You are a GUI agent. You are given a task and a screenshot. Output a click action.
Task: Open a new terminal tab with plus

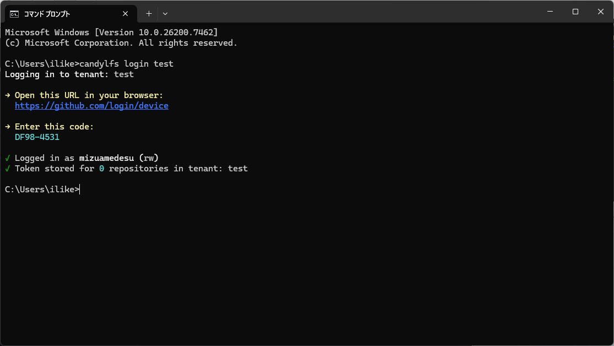pos(149,13)
